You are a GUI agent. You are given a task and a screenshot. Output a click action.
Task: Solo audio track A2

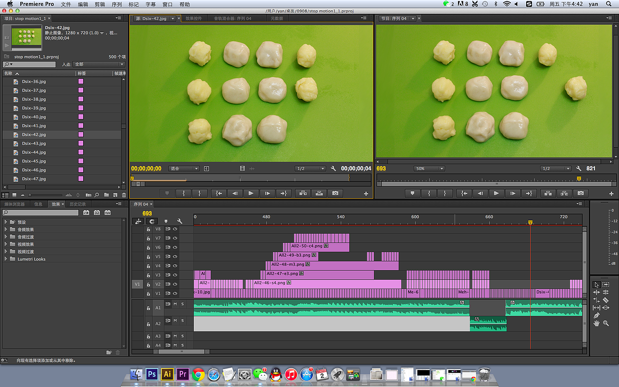(x=182, y=320)
